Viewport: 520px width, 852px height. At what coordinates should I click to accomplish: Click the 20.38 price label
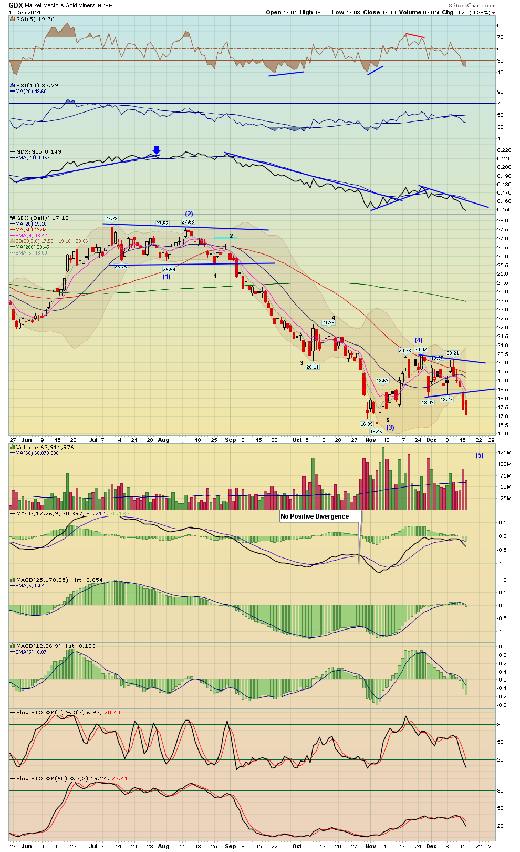[404, 350]
